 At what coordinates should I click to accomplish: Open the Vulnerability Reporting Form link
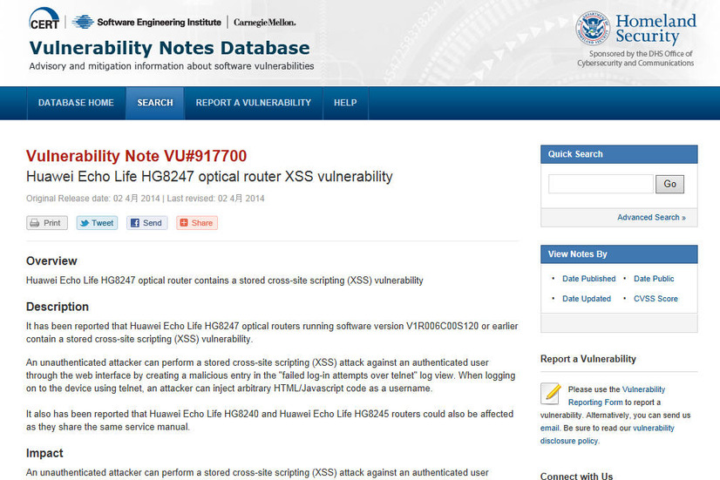point(616,395)
